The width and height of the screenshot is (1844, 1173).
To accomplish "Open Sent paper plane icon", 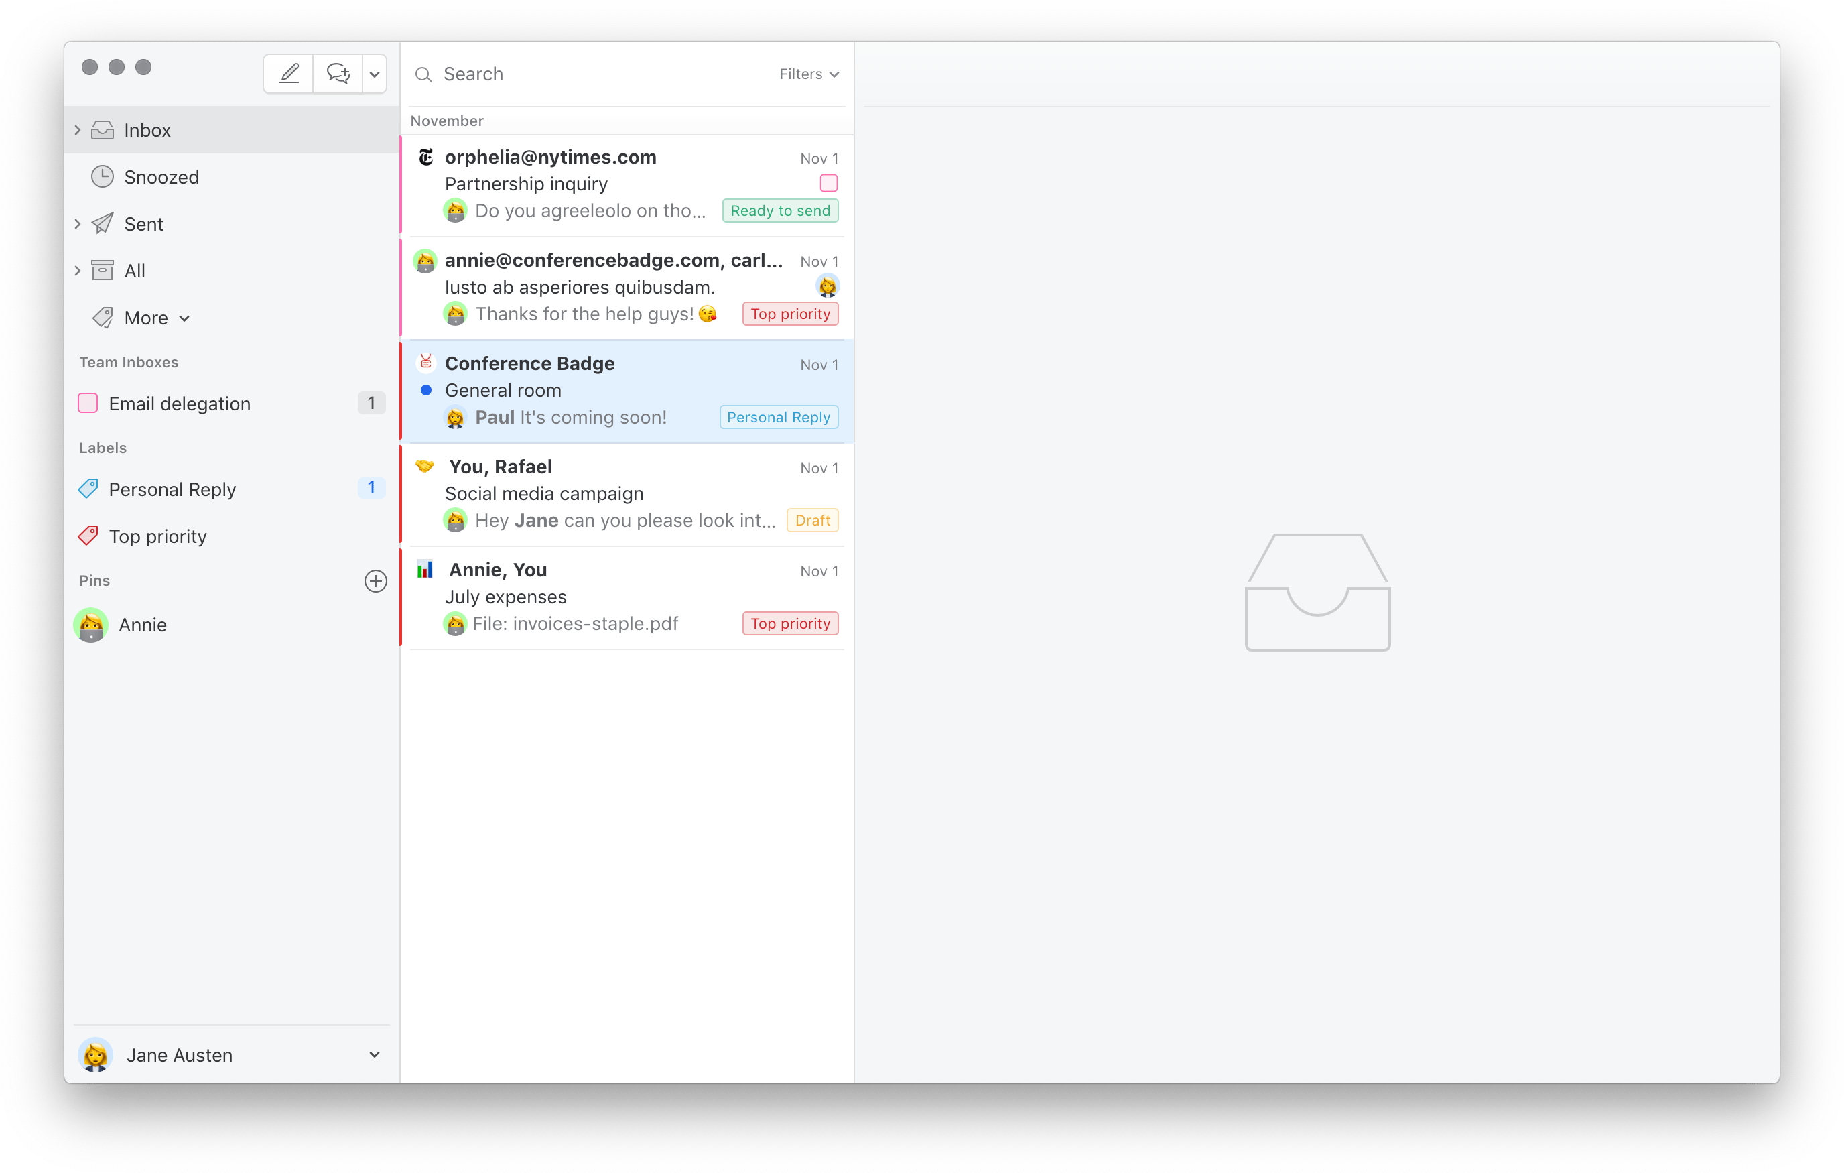I will 103,224.
